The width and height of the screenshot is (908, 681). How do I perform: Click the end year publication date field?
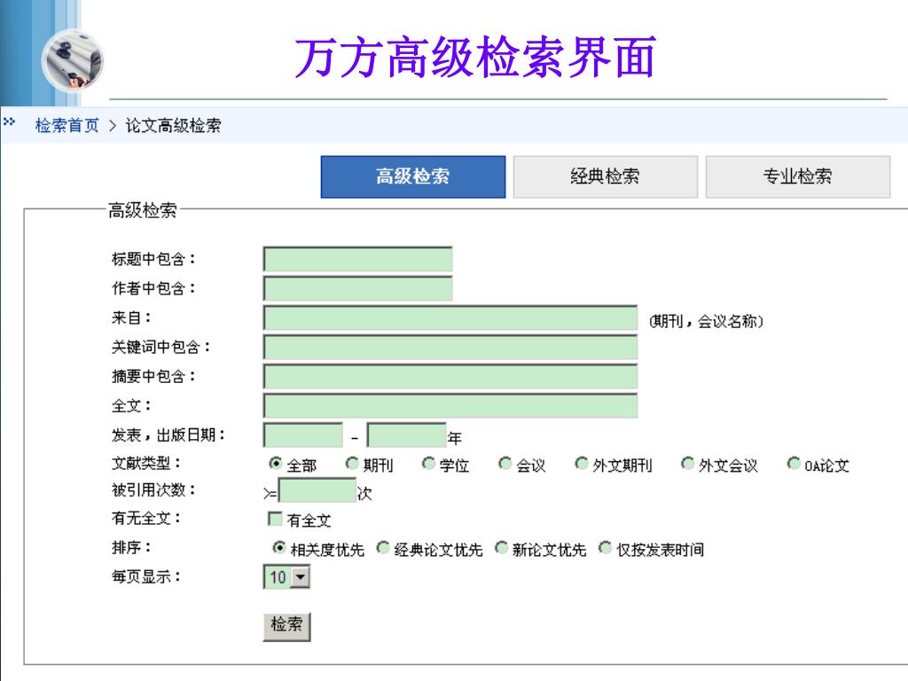pos(406,434)
